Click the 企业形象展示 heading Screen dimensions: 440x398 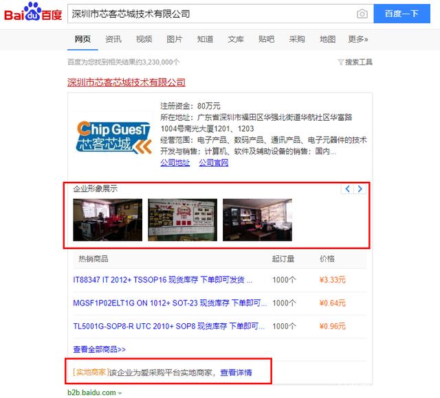[x=95, y=189]
